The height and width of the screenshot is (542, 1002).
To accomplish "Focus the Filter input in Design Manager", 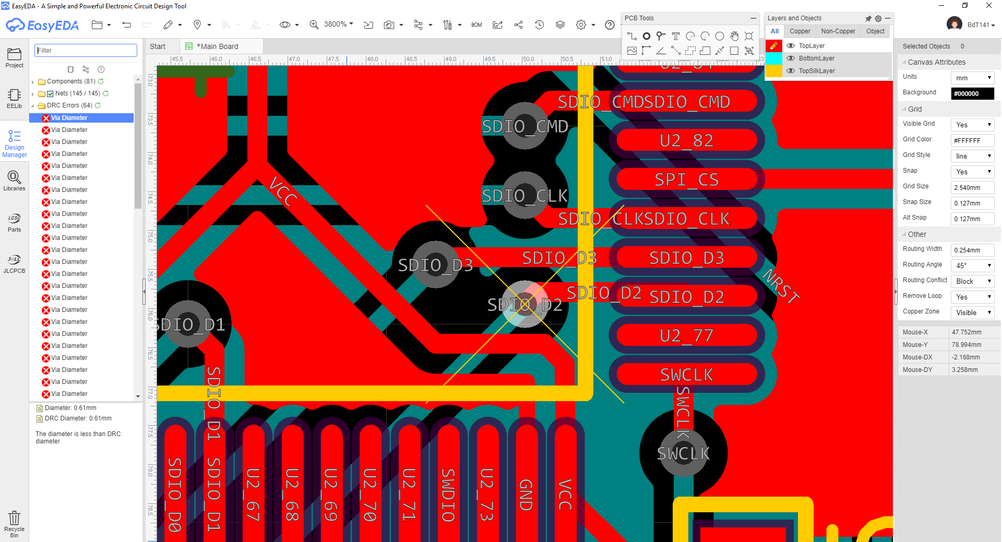I will [86, 51].
